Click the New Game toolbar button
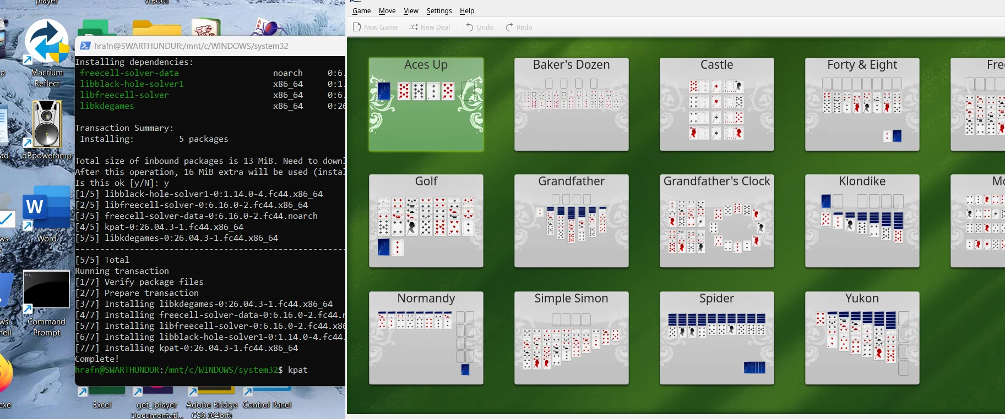The image size is (1005, 419). click(375, 27)
